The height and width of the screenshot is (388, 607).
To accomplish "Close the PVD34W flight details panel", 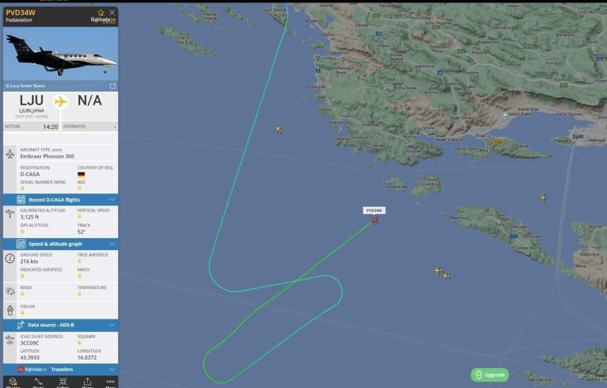I will 112,13.
